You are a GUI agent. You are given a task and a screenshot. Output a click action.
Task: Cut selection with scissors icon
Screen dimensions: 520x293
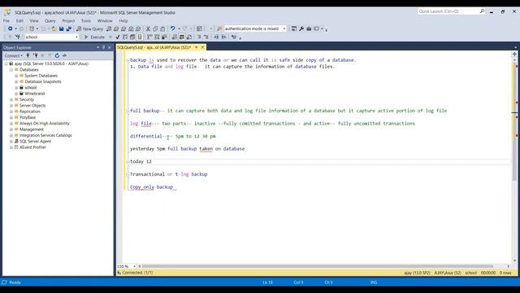click(x=148, y=29)
